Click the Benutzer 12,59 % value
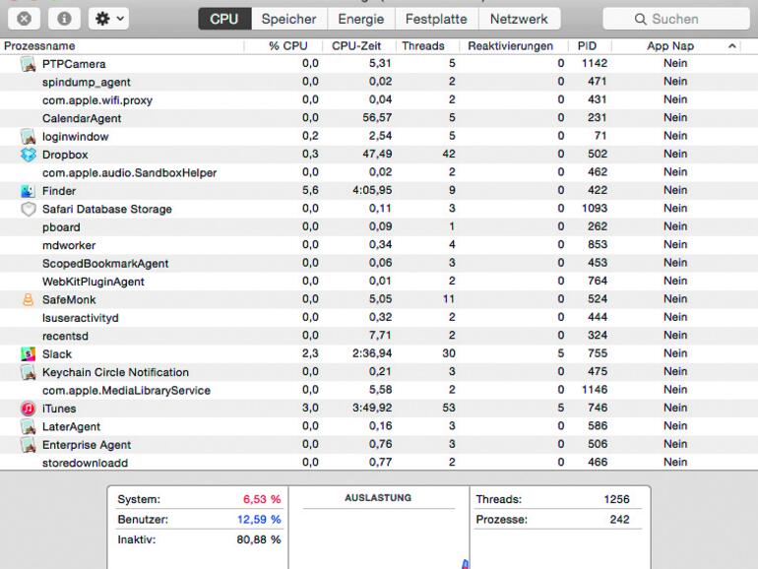The height and width of the screenshot is (569, 758). [x=259, y=520]
